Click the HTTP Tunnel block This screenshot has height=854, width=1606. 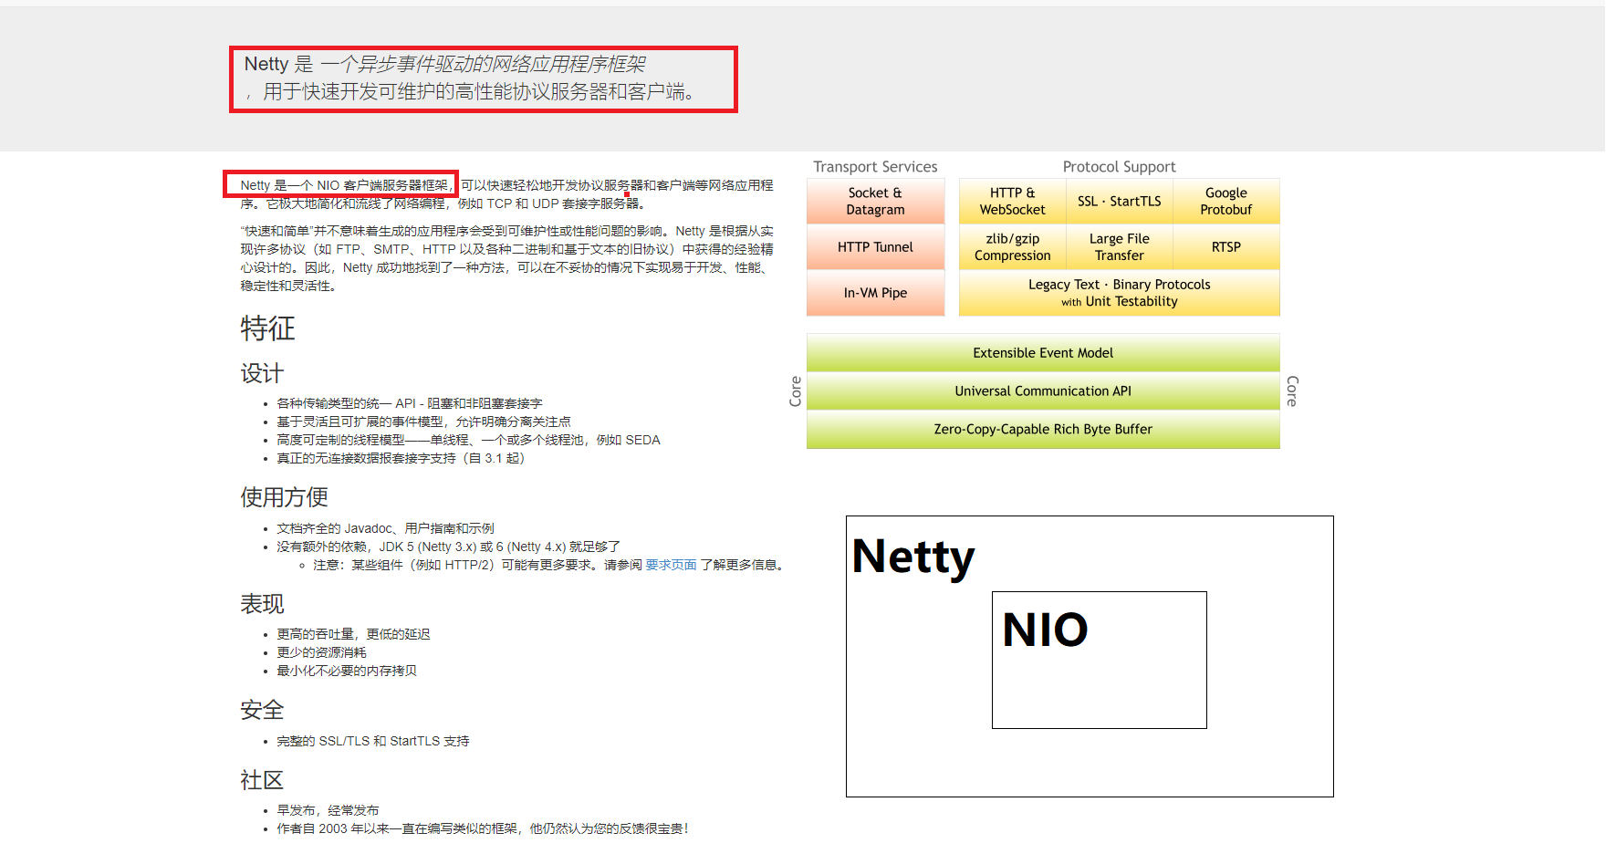pos(875,247)
